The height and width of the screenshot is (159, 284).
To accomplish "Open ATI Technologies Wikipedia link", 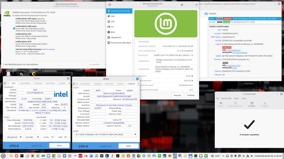I will [240, 52].
